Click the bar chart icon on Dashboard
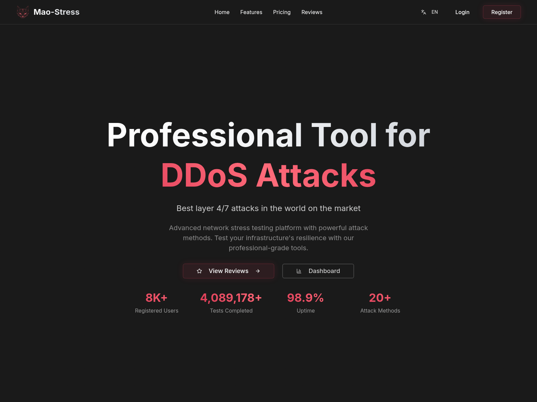 (x=299, y=271)
